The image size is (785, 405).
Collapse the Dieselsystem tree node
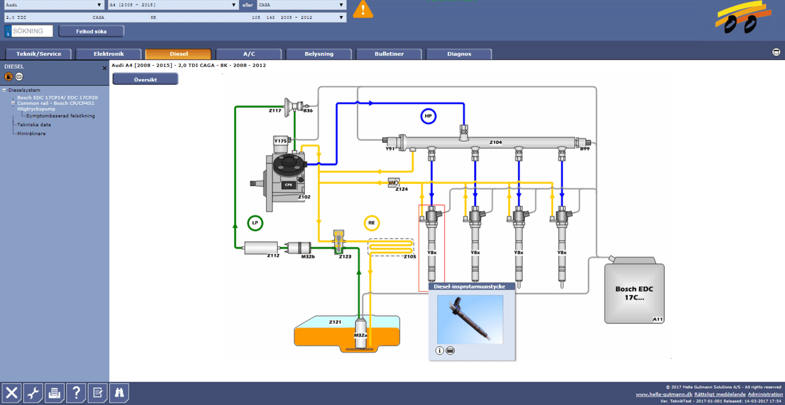[4, 90]
